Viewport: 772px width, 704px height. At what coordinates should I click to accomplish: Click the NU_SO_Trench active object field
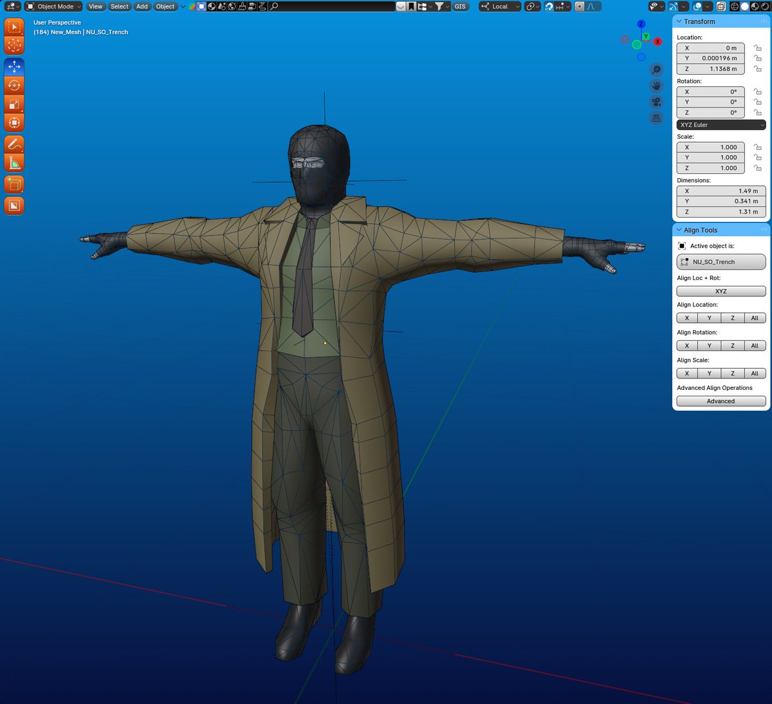pos(721,262)
